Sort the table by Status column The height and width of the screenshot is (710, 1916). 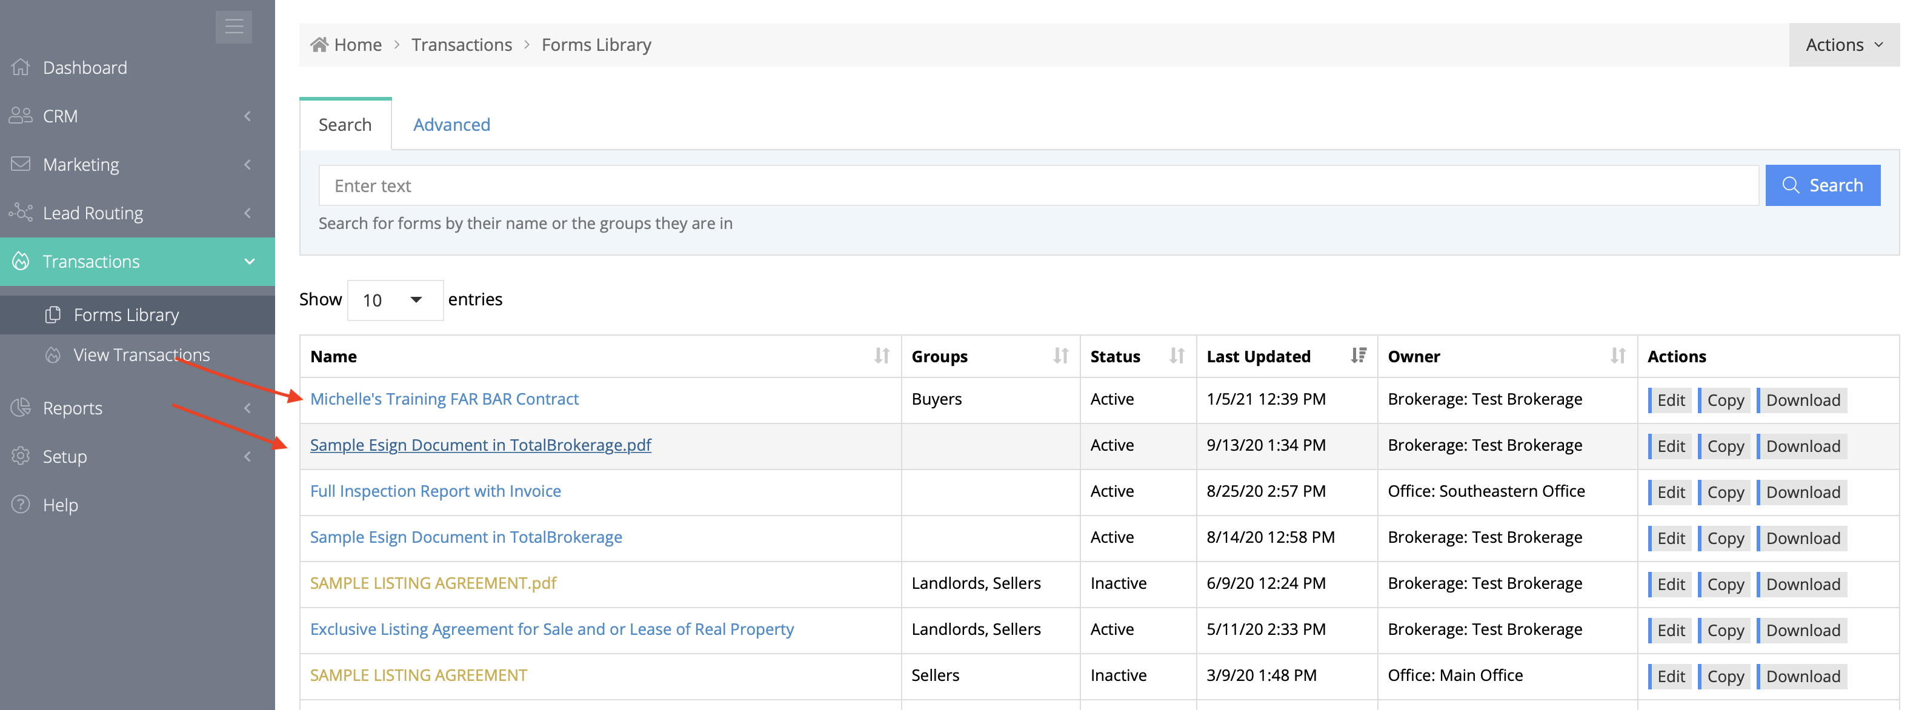[x=1176, y=356]
